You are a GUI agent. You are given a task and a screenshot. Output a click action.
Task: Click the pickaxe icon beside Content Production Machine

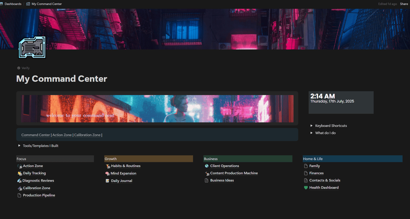tap(206, 173)
